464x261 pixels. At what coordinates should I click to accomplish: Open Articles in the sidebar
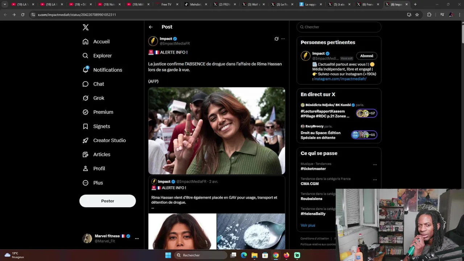click(x=96, y=155)
